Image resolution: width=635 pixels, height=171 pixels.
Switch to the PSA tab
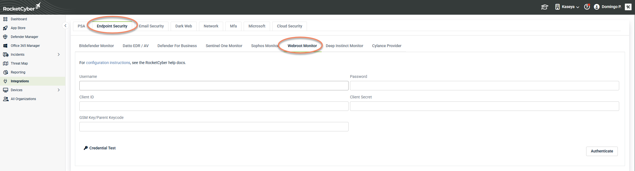click(81, 26)
